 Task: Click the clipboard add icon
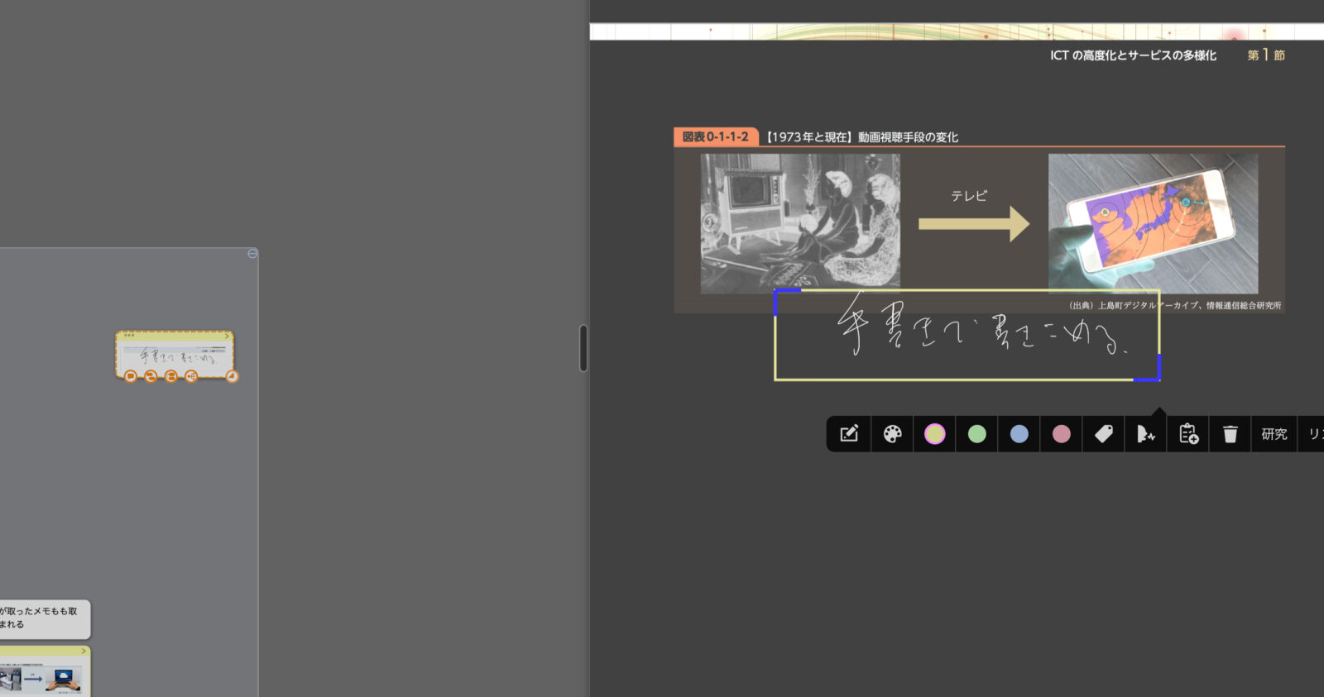click(1188, 434)
